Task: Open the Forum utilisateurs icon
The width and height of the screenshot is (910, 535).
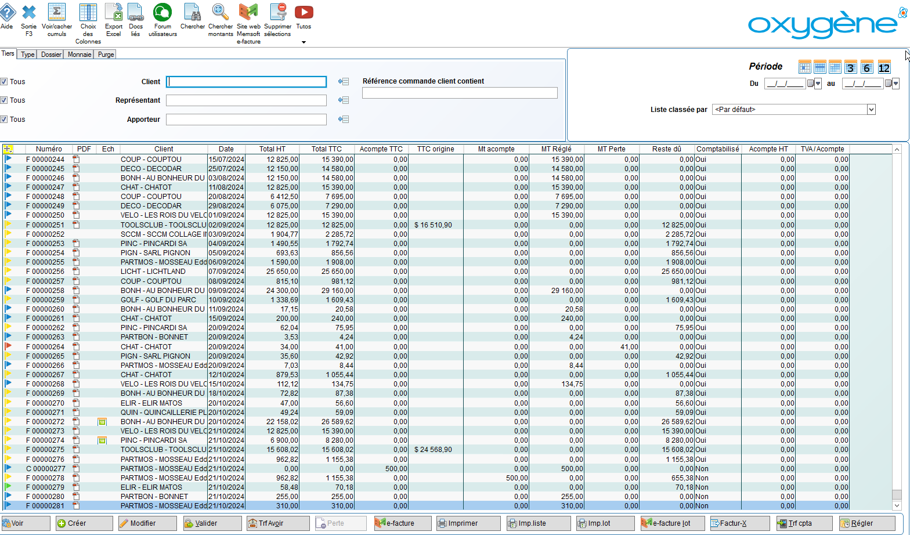Action: [x=162, y=13]
